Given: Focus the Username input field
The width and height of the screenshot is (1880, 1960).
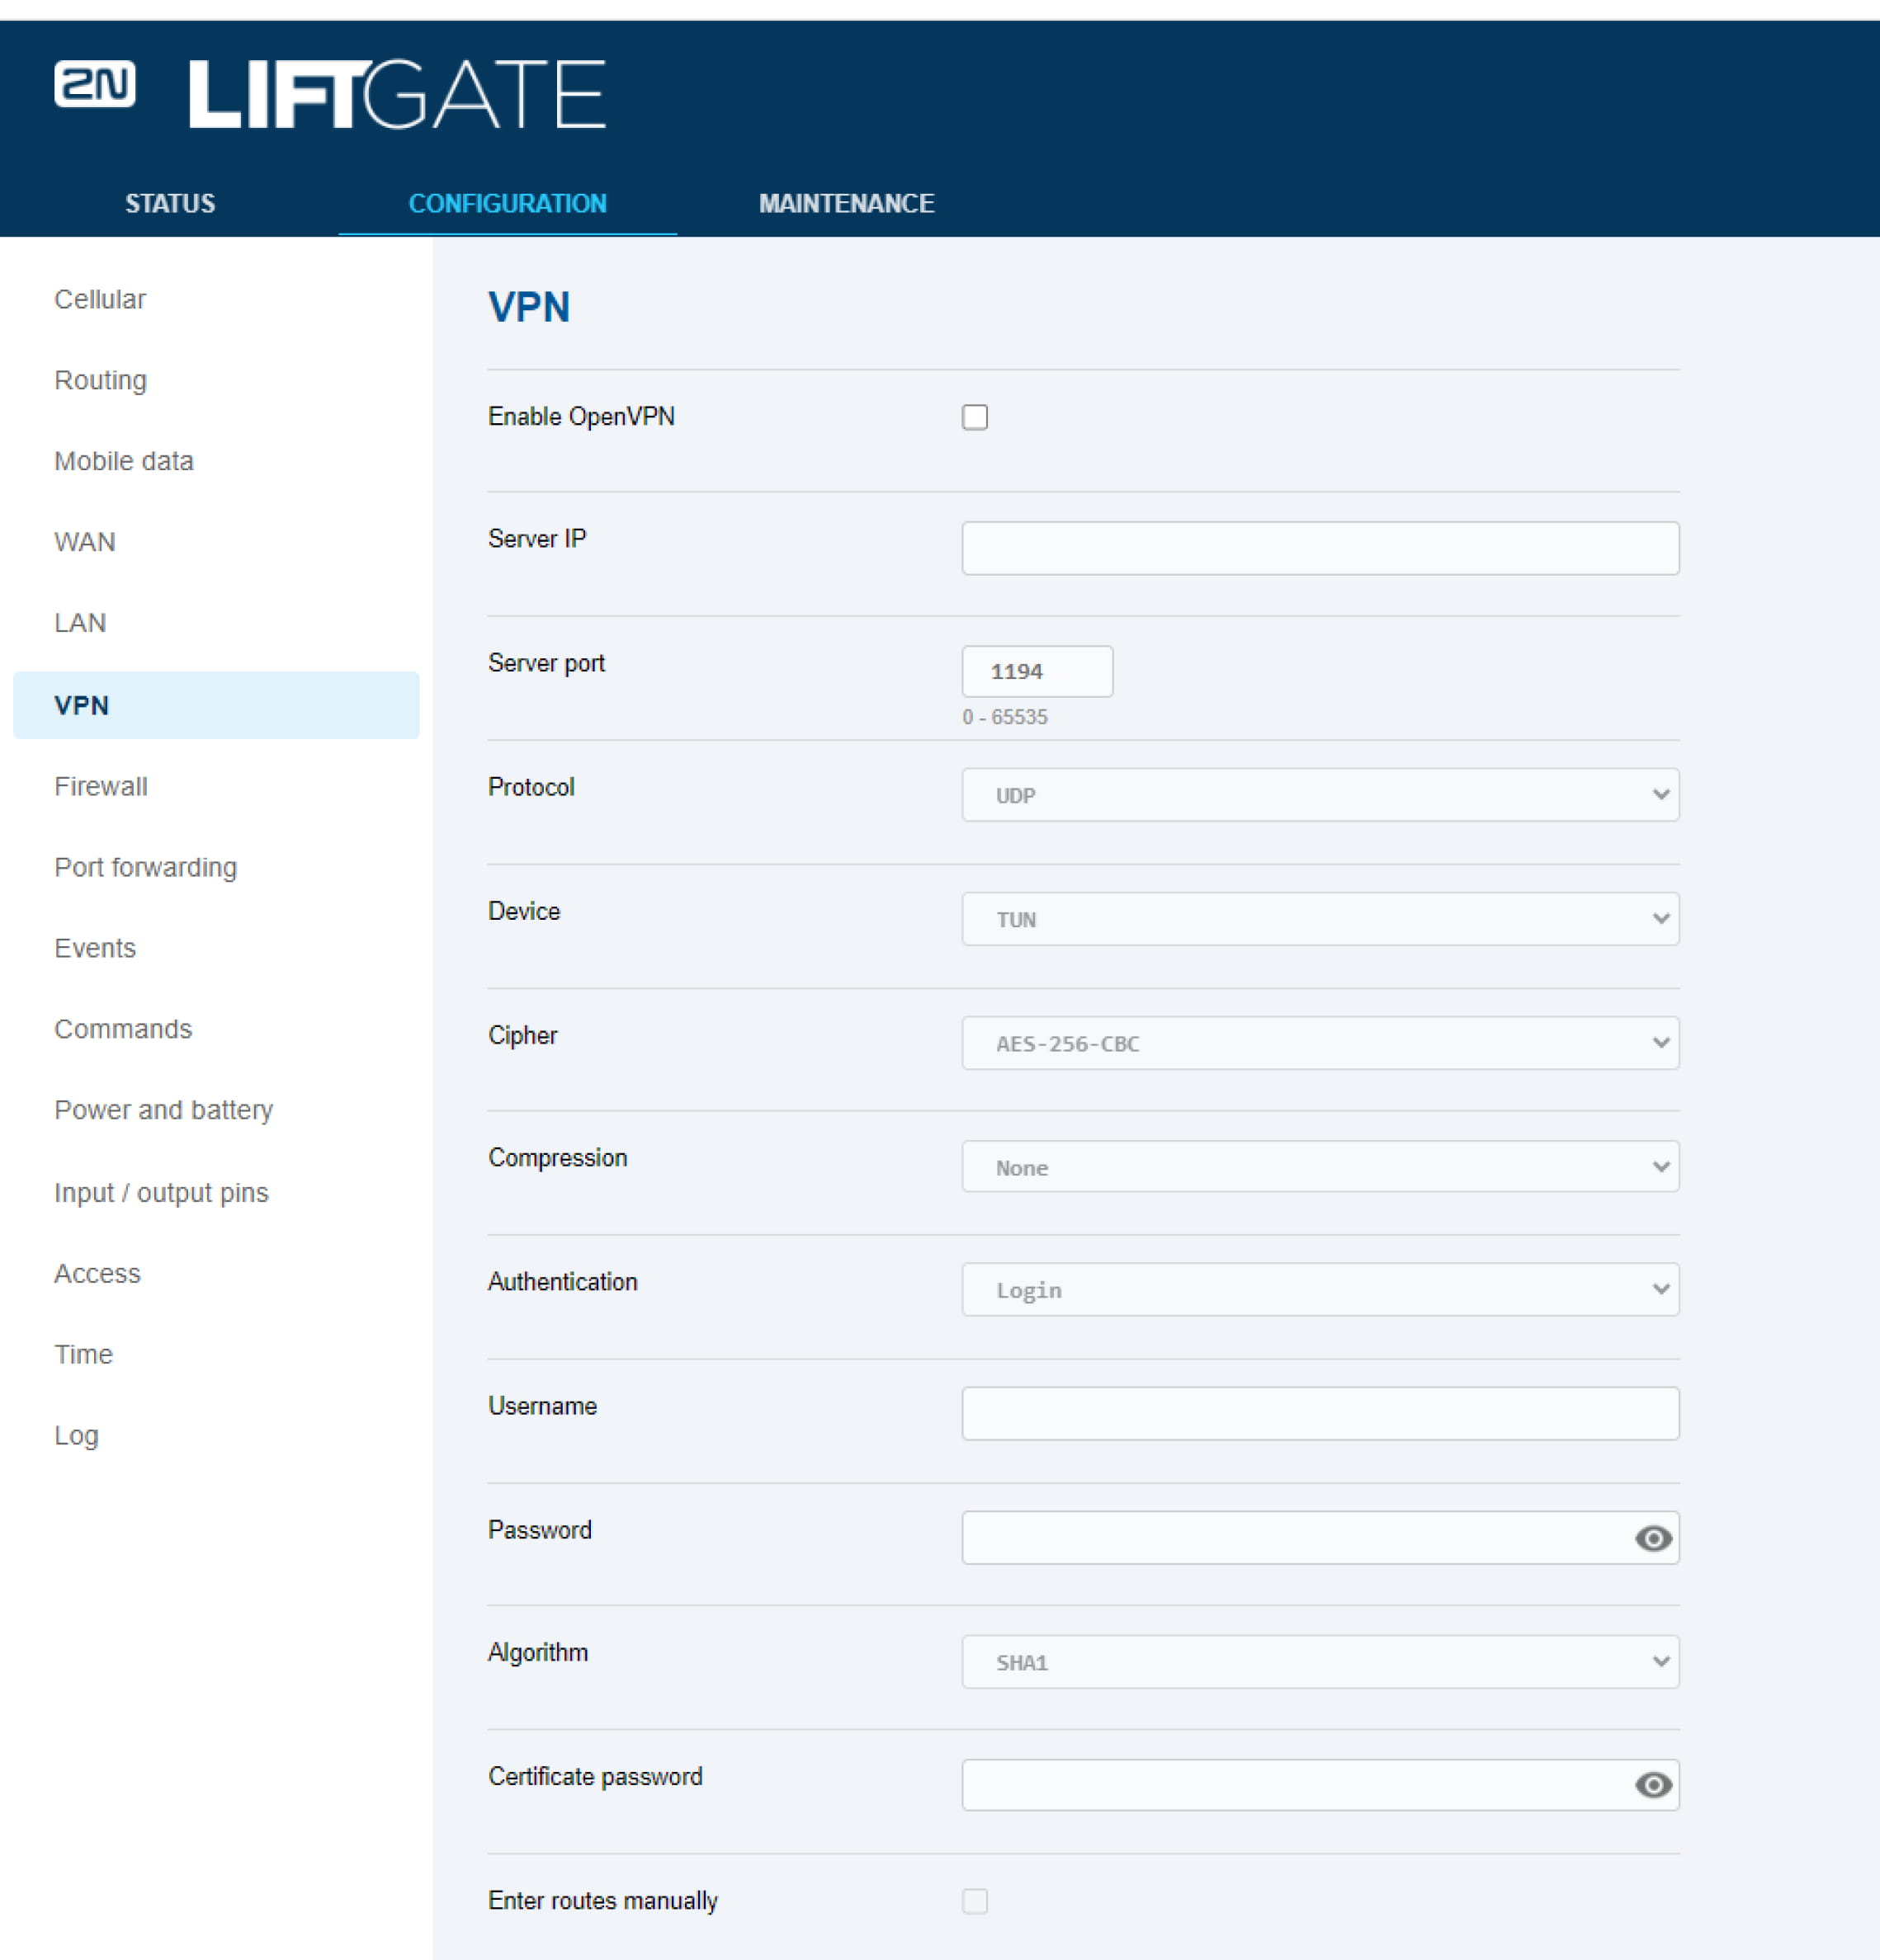Looking at the screenshot, I should pyautogui.click(x=1320, y=1414).
